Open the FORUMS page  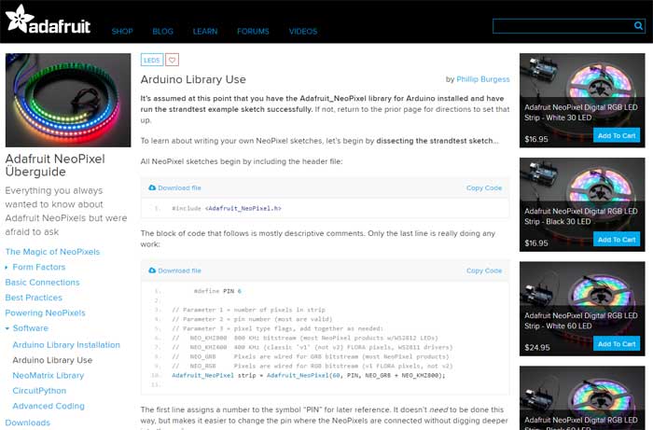253,32
